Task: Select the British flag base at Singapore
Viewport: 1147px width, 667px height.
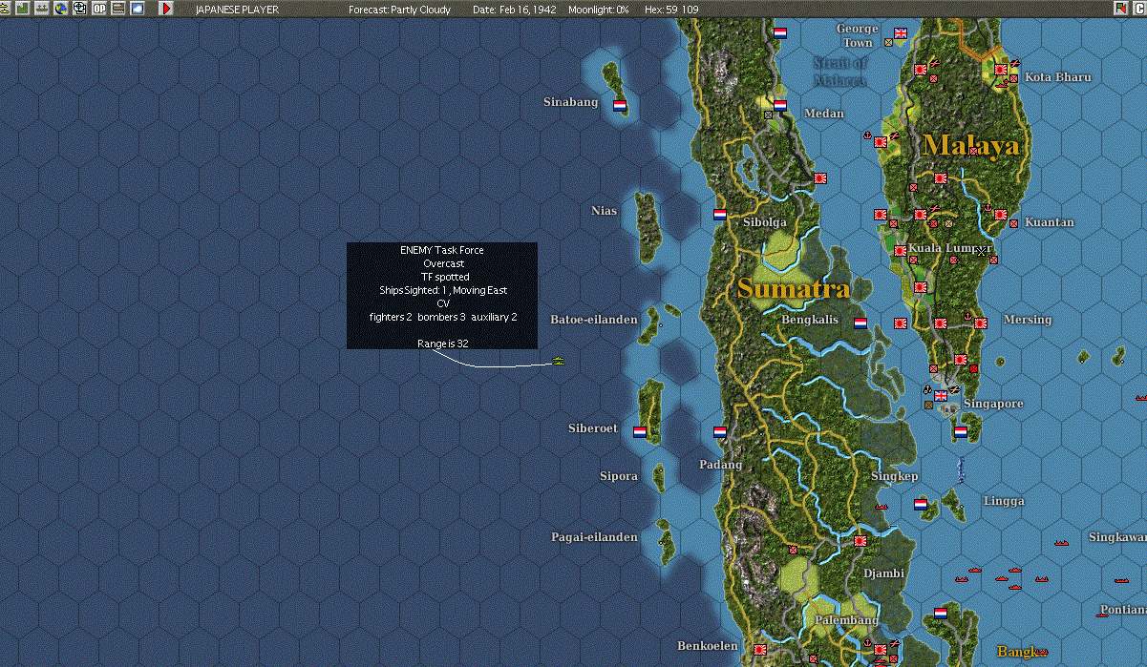Action: (941, 395)
